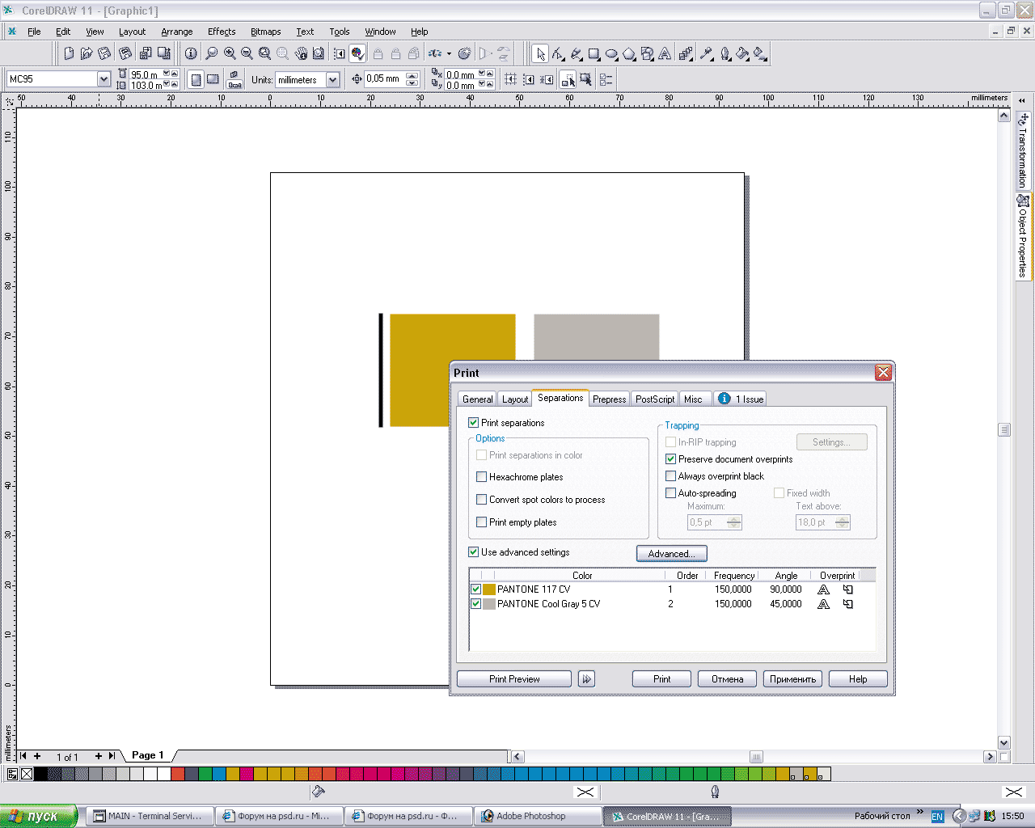The image size is (1035, 828).
Task: Click the Open file icon
Action: (86, 53)
